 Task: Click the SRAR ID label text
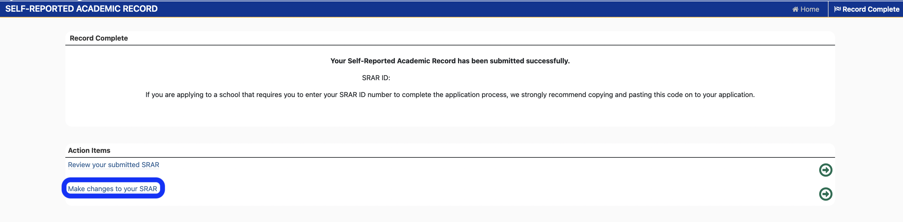pyautogui.click(x=375, y=78)
